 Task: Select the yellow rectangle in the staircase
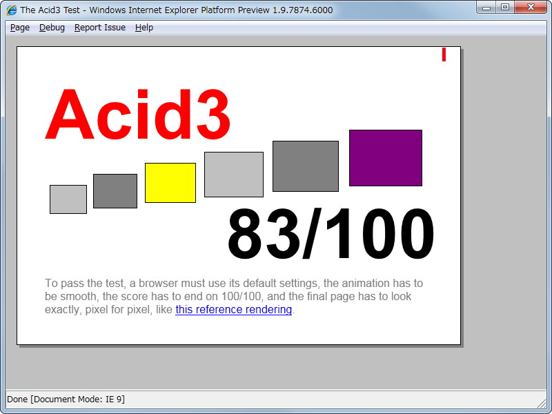tap(170, 182)
